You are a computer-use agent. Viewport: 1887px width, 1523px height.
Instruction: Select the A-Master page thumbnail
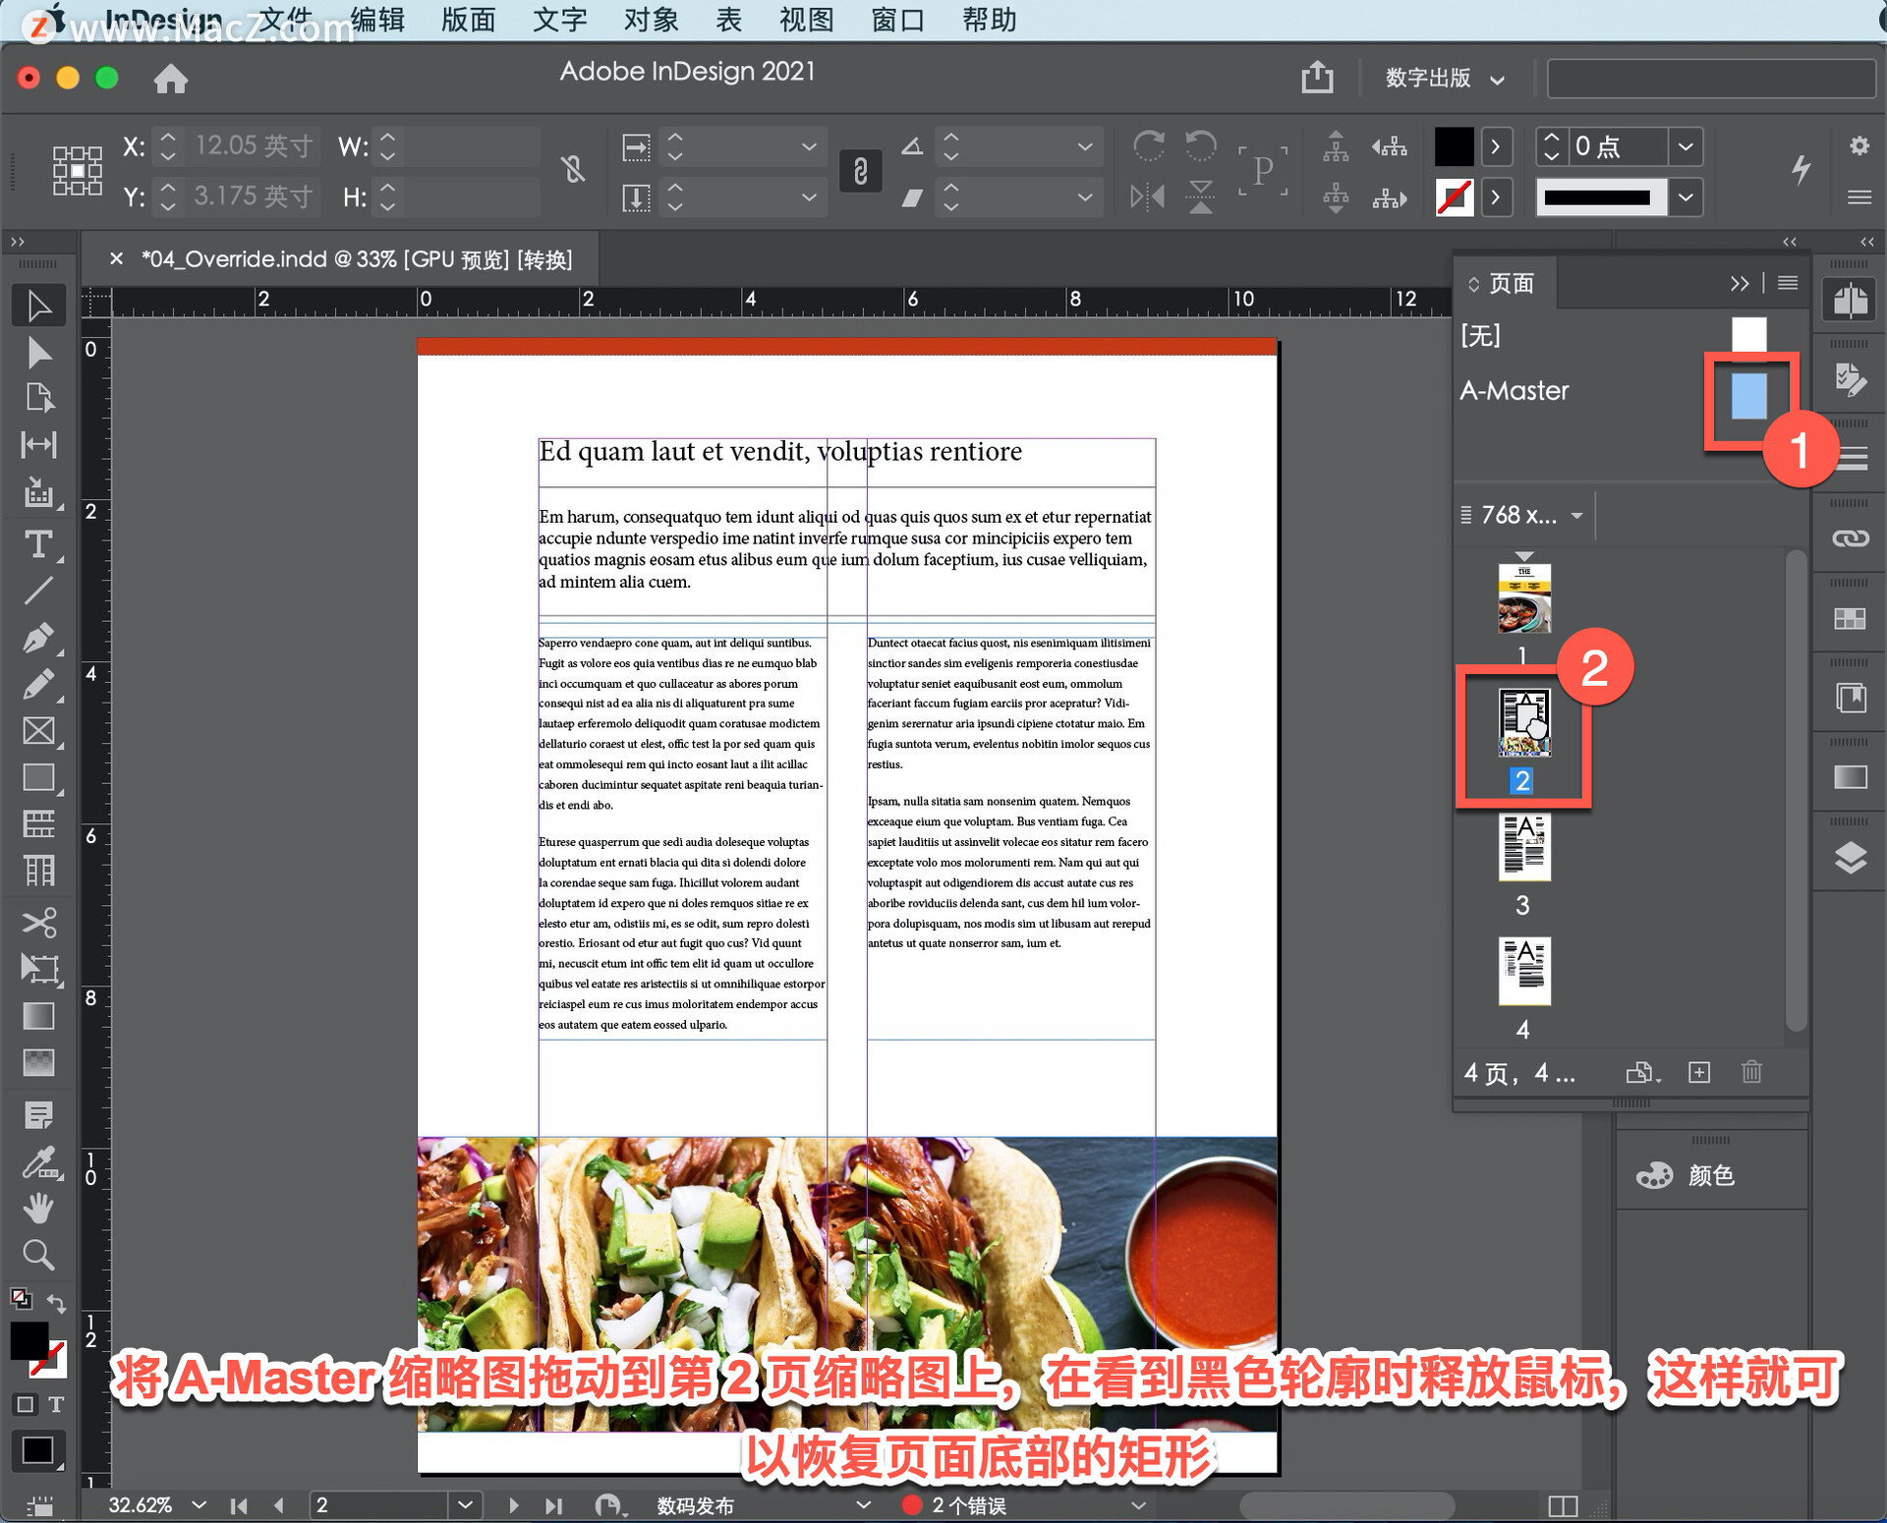(1748, 395)
